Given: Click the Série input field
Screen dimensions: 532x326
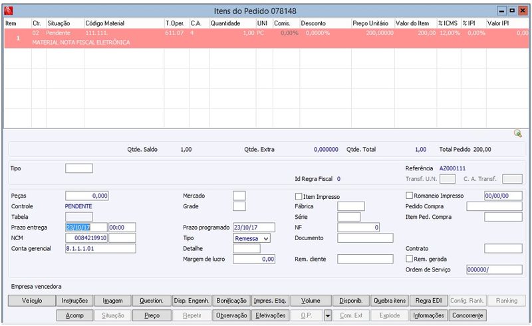Looking at the screenshot, I should pos(348,217).
